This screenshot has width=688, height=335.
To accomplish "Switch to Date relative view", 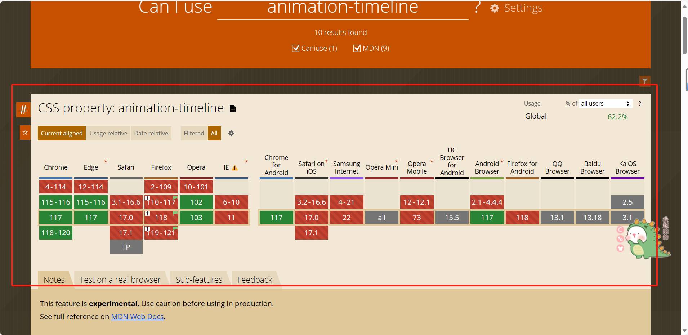I will 151,133.
